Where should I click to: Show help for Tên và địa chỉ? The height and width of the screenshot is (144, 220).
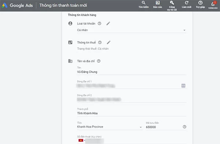99,61
